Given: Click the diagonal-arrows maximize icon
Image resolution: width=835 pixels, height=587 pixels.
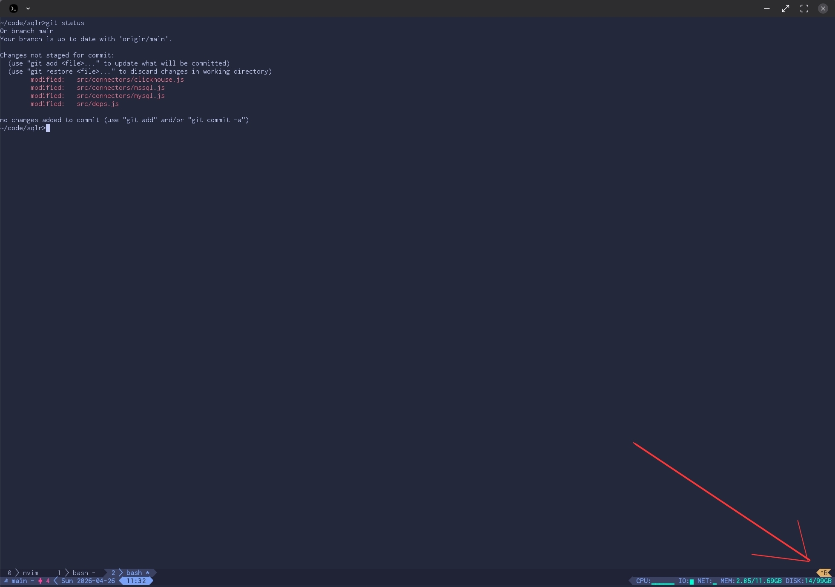Looking at the screenshot, I should [786, 9].
